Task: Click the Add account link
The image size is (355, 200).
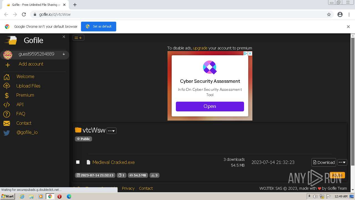Action: pyautogui.click(x=31, y=64)
